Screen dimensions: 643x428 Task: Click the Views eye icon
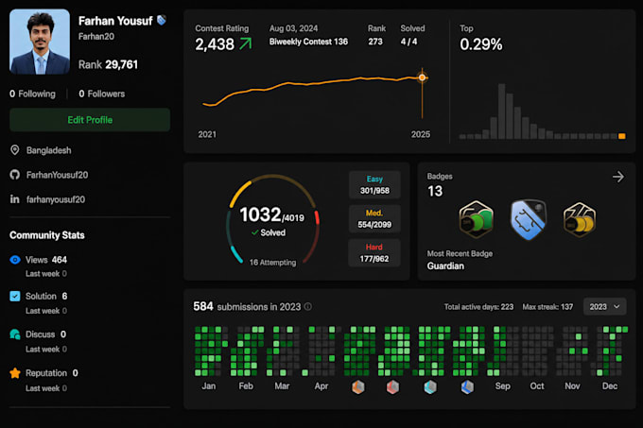click(x=15, y=260)
